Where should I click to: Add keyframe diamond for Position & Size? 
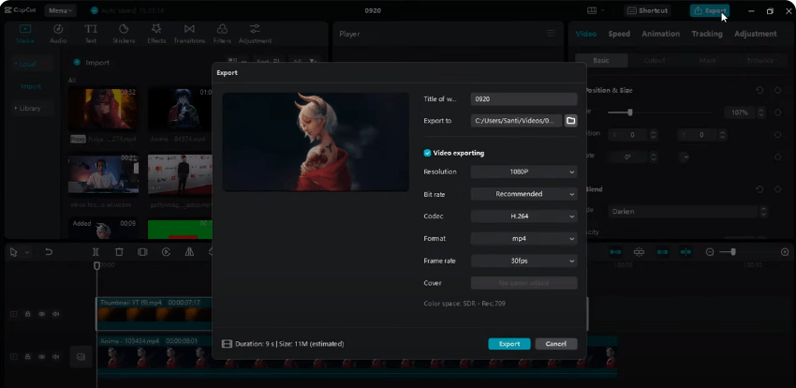click(777, 90)
